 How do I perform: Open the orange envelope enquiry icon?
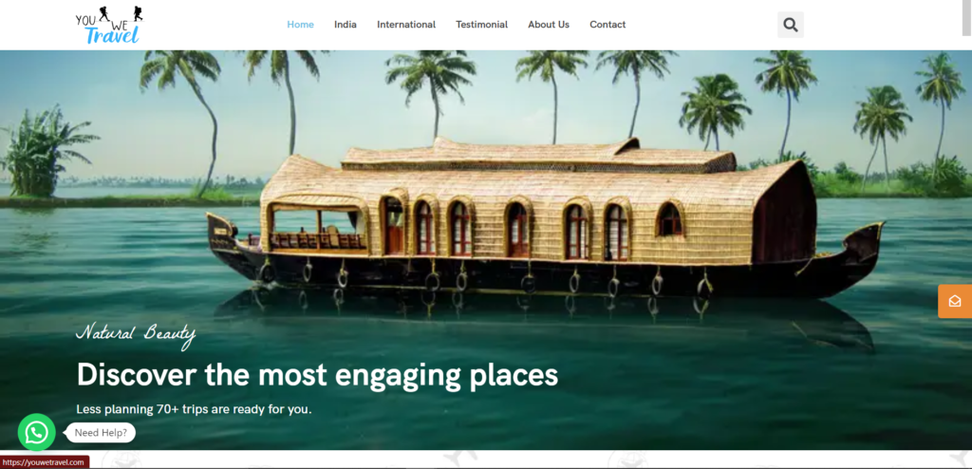coord(955,301)
